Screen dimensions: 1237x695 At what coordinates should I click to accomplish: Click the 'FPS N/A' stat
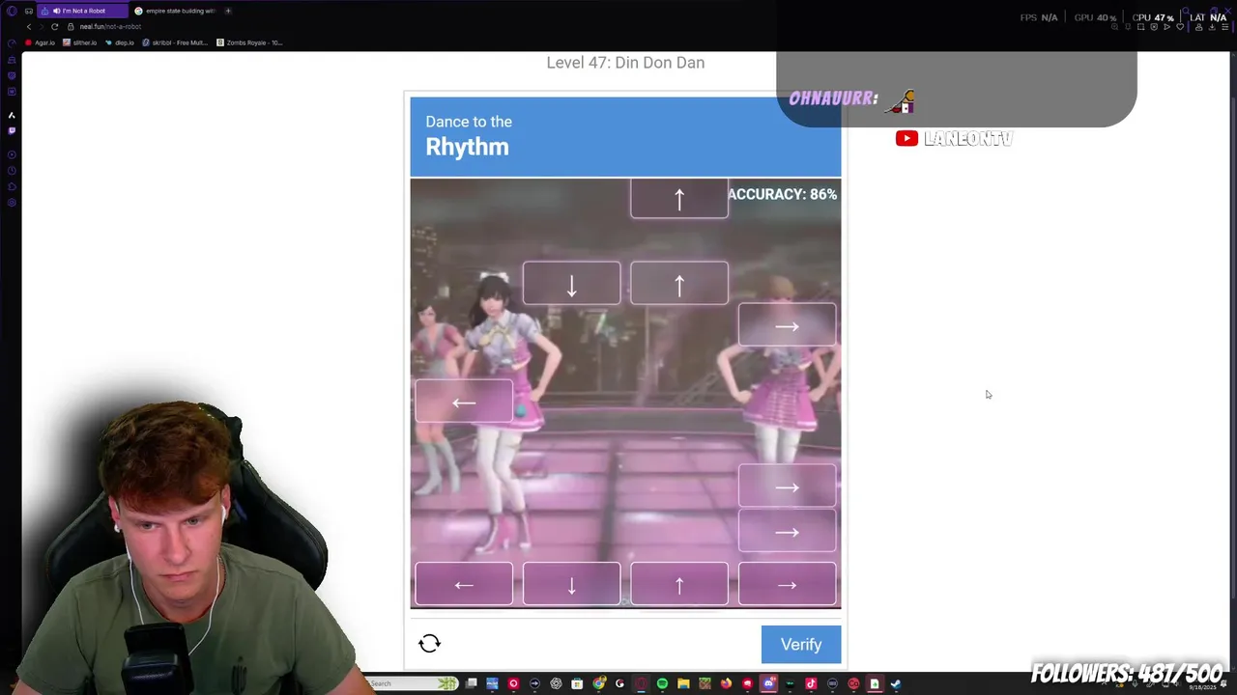1039,17
